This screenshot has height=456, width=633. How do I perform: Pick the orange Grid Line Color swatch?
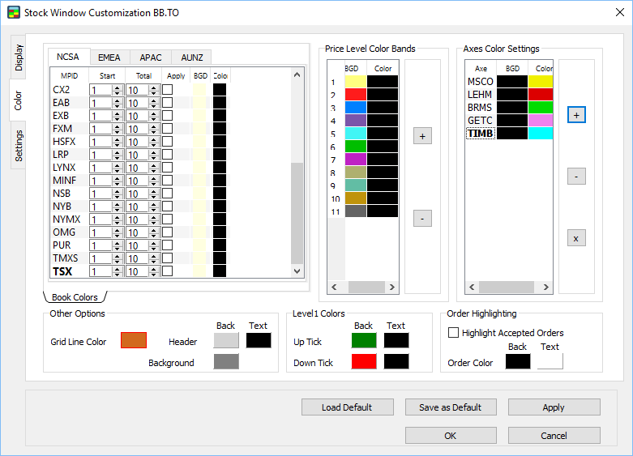click(134, 341)
